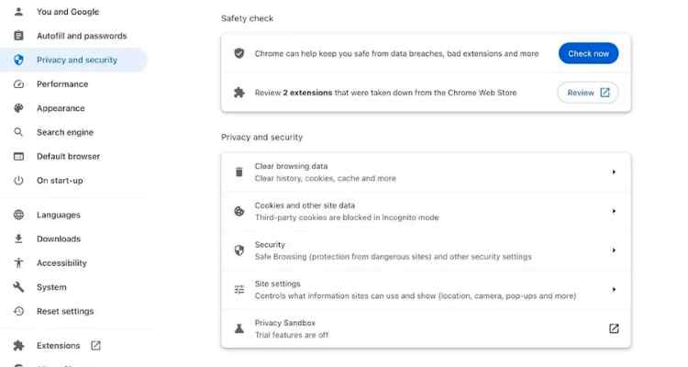Click the Search engine magnifier icon
The height and width of the screenshot is (367, 688).
18,132
